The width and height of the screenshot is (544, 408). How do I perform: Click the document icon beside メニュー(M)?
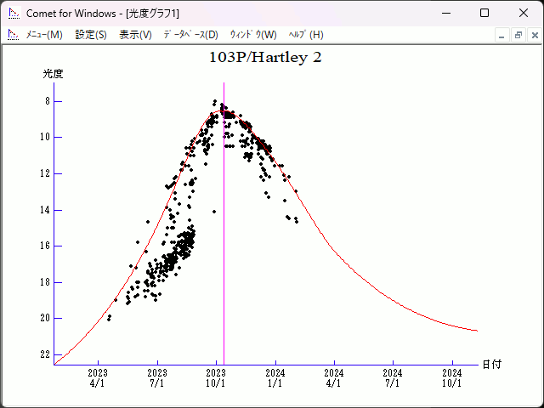point(14,35)
